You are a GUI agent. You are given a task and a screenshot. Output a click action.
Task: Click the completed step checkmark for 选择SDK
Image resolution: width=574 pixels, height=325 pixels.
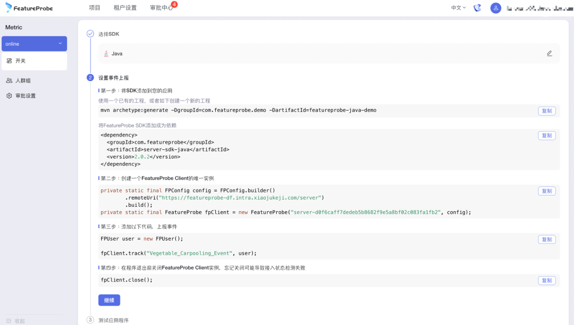[90, 34]
